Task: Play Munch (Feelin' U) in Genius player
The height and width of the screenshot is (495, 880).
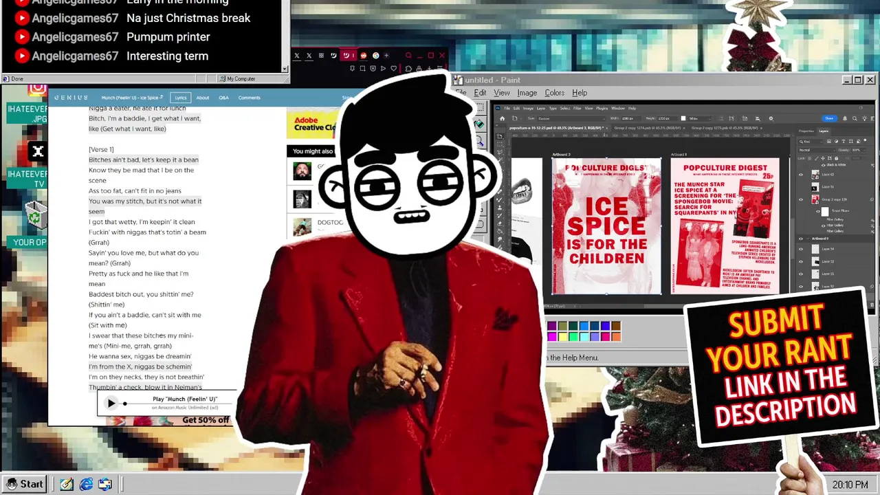Action: [111, 404]
